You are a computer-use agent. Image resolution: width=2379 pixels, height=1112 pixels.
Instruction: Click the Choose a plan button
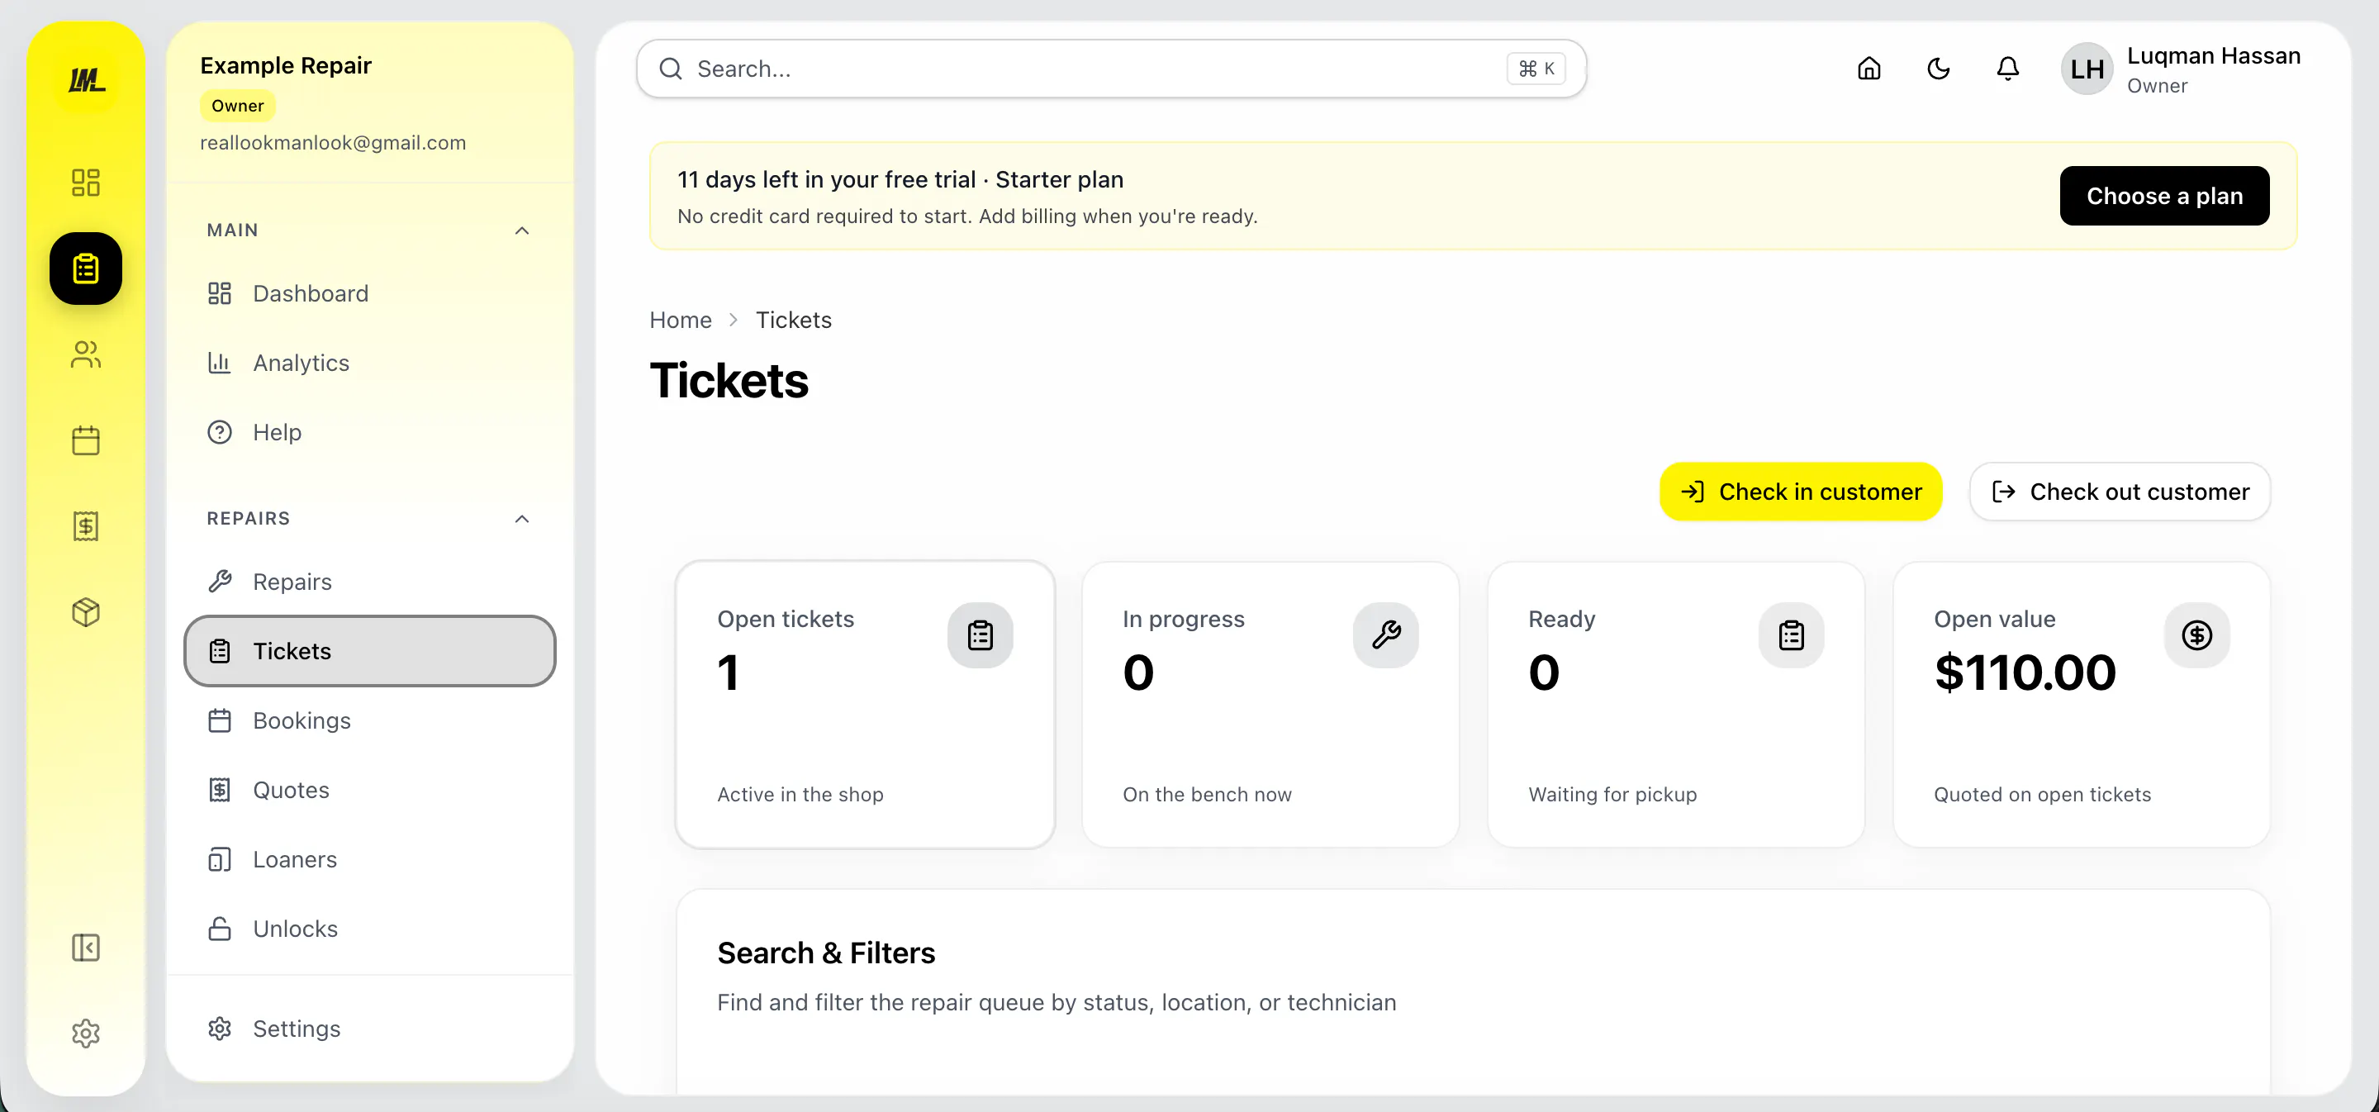pos(2164,196)
